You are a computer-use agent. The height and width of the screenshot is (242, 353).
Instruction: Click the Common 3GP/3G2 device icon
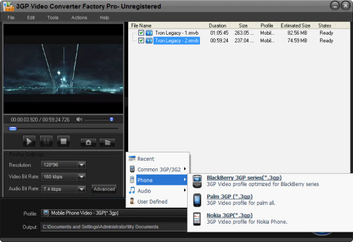132,169
